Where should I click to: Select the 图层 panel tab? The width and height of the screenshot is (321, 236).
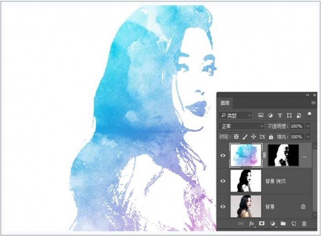click(225, 103)
